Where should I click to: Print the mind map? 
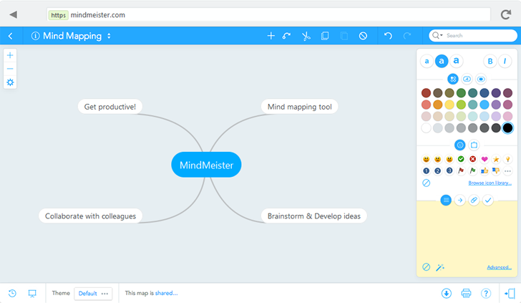[x=466, y=293]
